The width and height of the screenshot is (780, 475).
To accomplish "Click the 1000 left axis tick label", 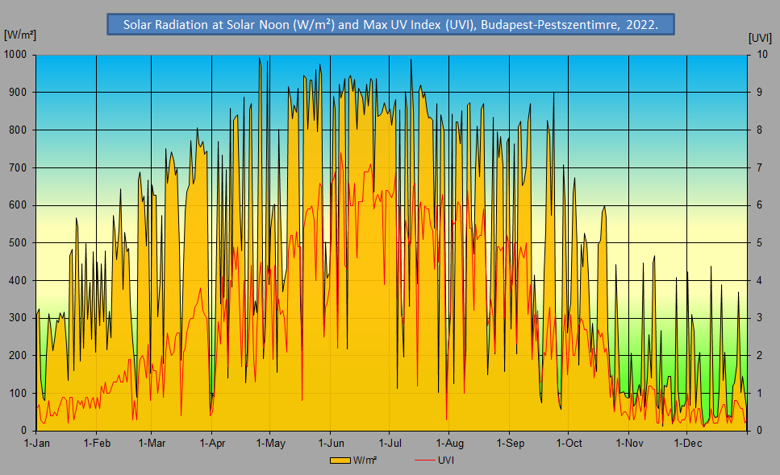I will pos(17,55).
